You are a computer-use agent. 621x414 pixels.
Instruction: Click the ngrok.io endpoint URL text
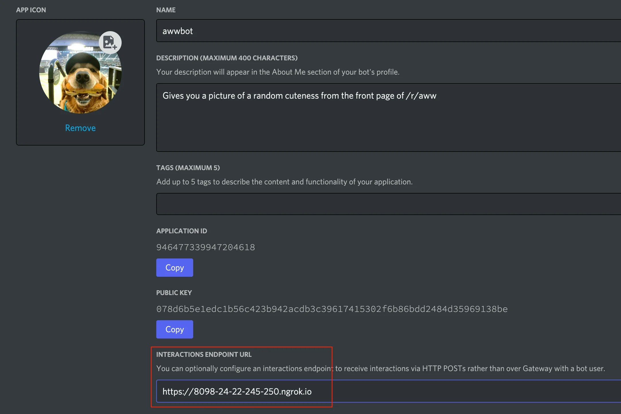pos(237,391)
